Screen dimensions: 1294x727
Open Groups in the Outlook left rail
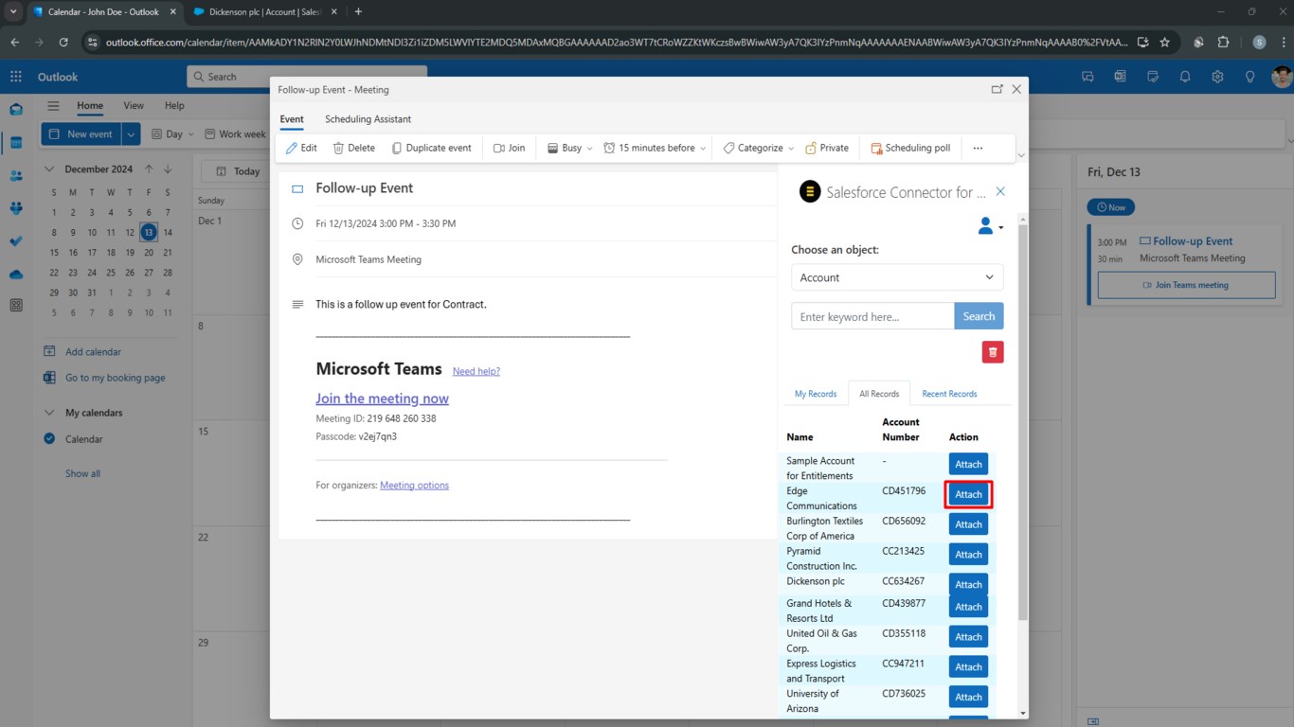pyautogui.click(x=16, y=208)
